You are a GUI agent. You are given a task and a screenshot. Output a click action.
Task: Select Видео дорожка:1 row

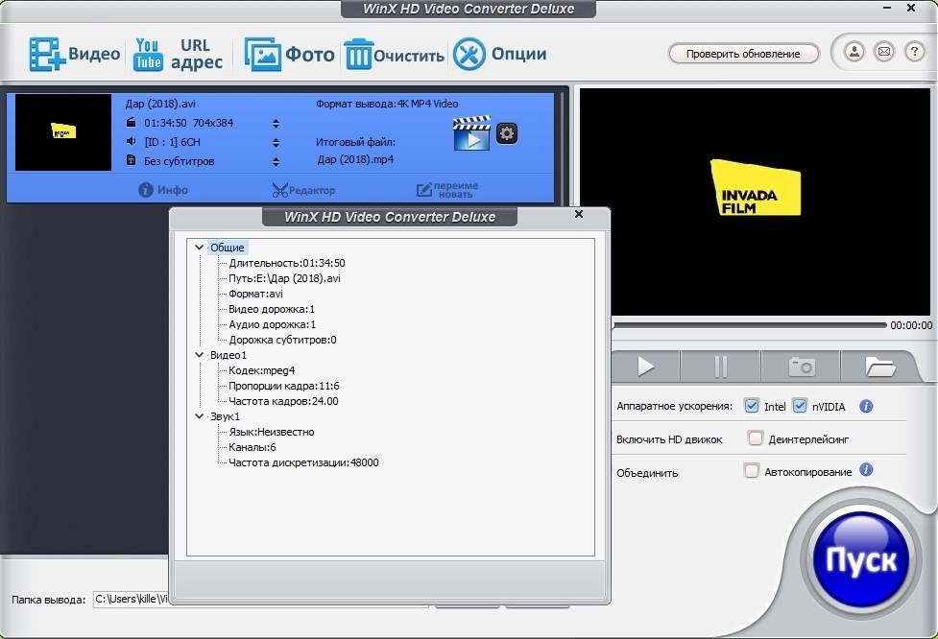(271, 309)
